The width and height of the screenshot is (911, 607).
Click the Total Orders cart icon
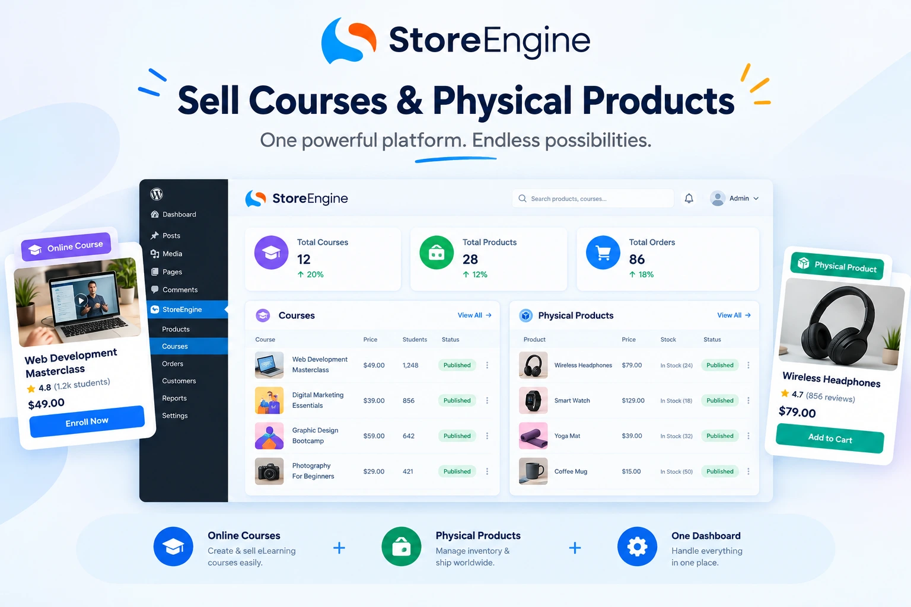[603, 253]
